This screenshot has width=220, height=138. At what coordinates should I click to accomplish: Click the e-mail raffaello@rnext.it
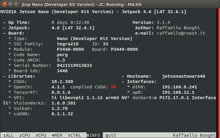[181, 33]
